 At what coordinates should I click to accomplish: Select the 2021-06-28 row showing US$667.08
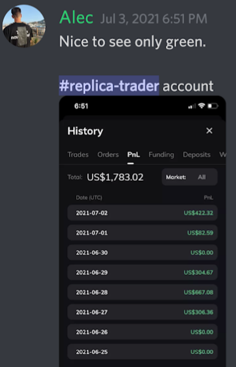click(x=142, y=293)
